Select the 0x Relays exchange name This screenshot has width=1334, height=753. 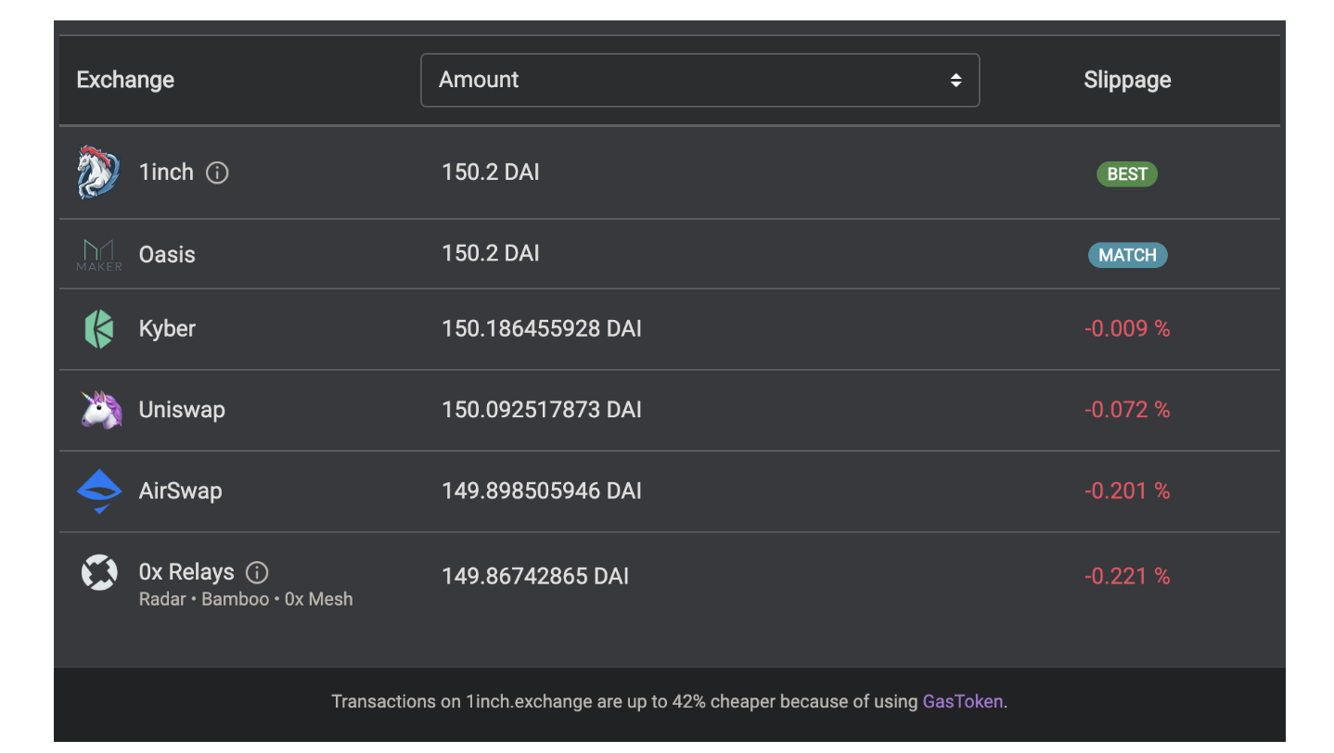click(186, 572)
